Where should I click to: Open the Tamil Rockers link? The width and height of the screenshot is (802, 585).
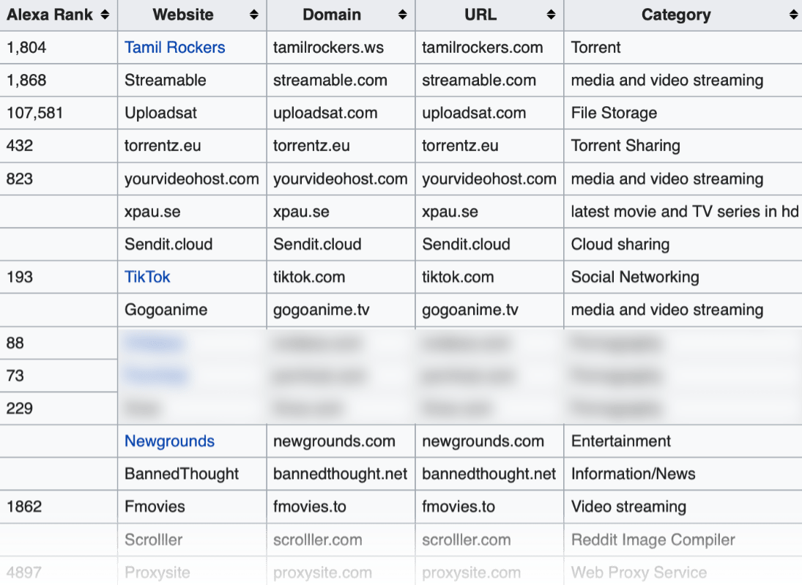coord(174,47)
